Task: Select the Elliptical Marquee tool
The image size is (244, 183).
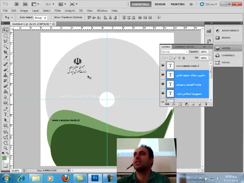Action: [x=5, y=36]
